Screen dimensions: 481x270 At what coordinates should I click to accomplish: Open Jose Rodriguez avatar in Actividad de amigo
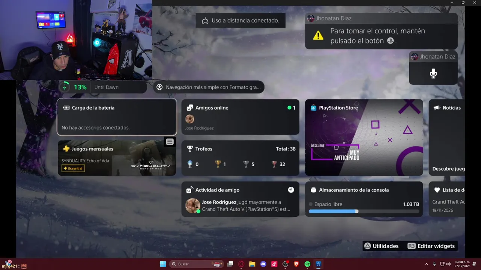pos(193,205)
